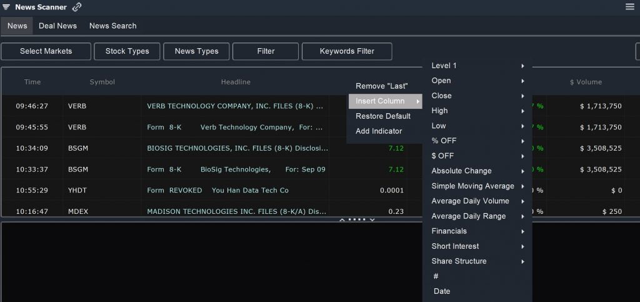Expand the Short Interest submenu arrow
The height and width of the screenshot is (302, 640).
[x=522, y=246]
